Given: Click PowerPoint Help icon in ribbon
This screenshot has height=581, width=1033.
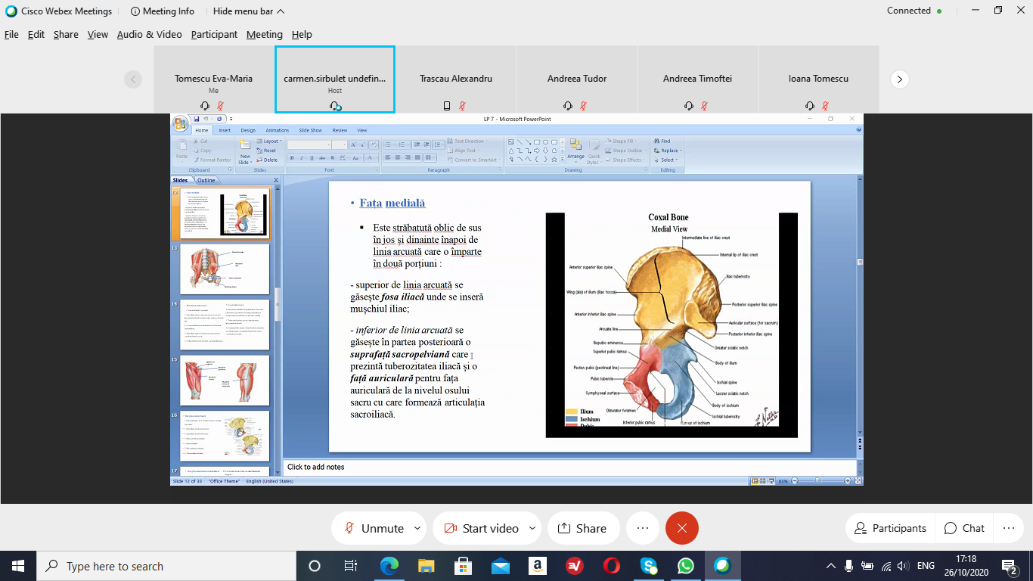Looking at the screenshot, I should point(858,130).
